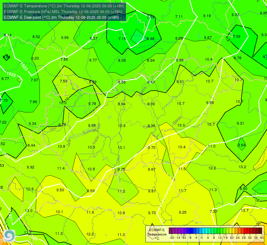The height and width of the screenshot is (245, 267).
Task: Click the 9.25 temperature value
Action: pyautogui.click(x=183, y=212)
